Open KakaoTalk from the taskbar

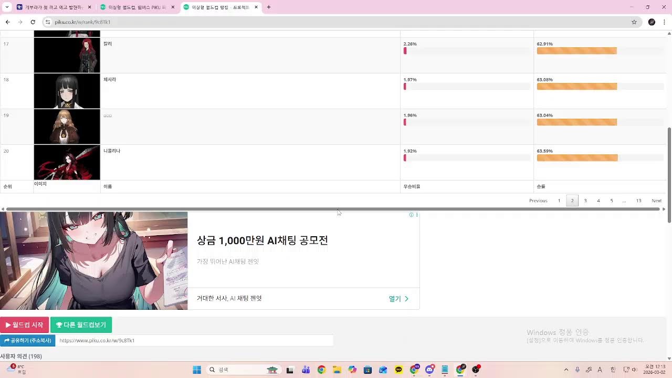pos(398,370)
